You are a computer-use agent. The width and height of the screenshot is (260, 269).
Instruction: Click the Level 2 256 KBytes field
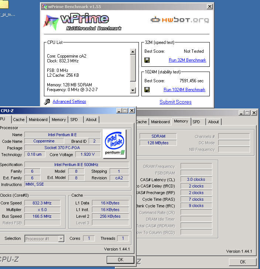click(110, 216)
